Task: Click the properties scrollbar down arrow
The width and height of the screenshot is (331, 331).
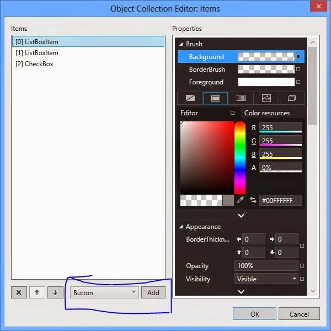Action: 313,291
